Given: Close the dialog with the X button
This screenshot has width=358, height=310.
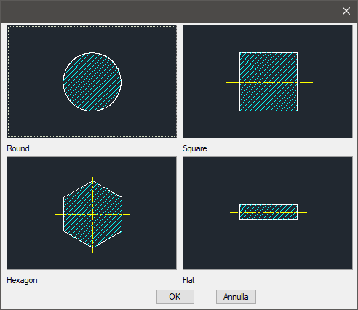Looking at the screenshot, I should (346, 11).
